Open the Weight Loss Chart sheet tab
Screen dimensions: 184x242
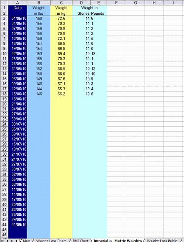point(51,241)
